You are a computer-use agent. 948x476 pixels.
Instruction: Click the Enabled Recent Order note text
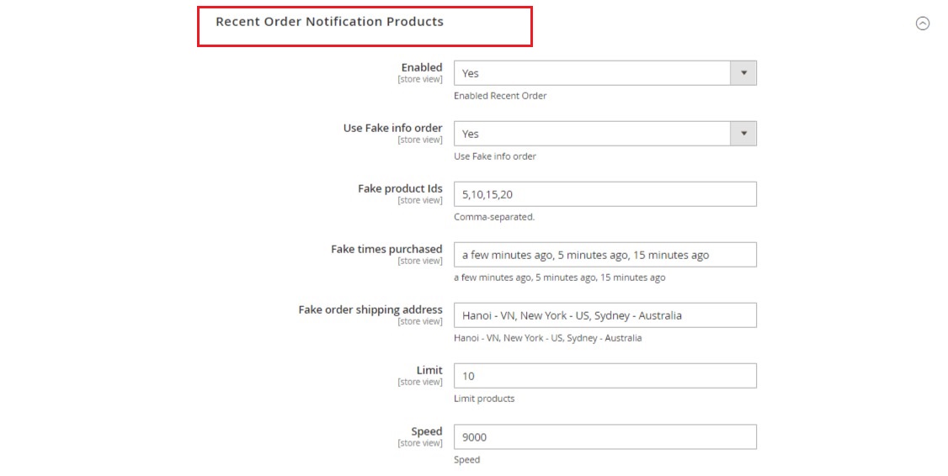[500, 96]
